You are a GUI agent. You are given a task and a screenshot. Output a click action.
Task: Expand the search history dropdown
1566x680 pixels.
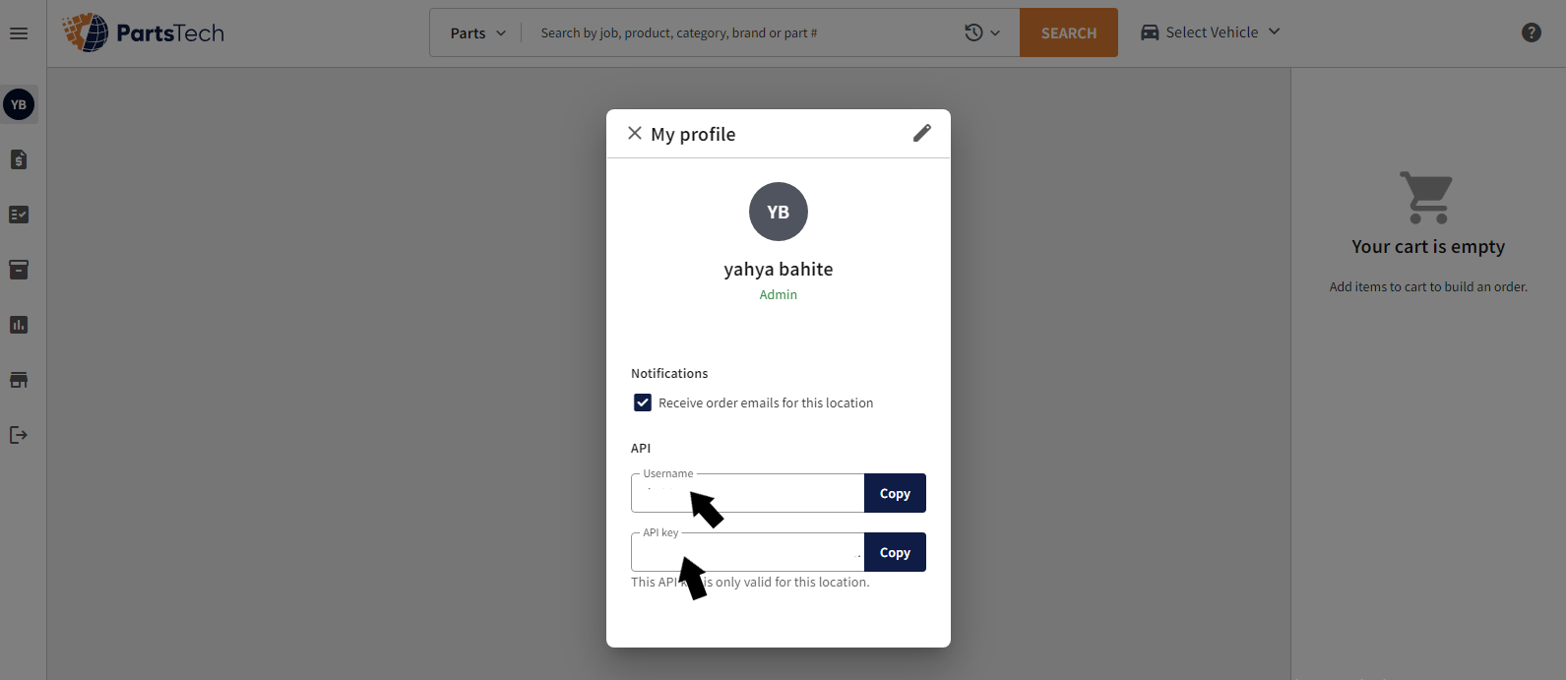(982, 32)
